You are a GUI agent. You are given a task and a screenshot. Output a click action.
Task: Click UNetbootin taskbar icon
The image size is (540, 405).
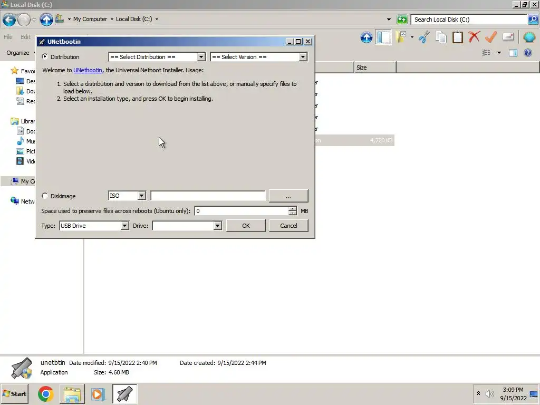pos(124,394)
